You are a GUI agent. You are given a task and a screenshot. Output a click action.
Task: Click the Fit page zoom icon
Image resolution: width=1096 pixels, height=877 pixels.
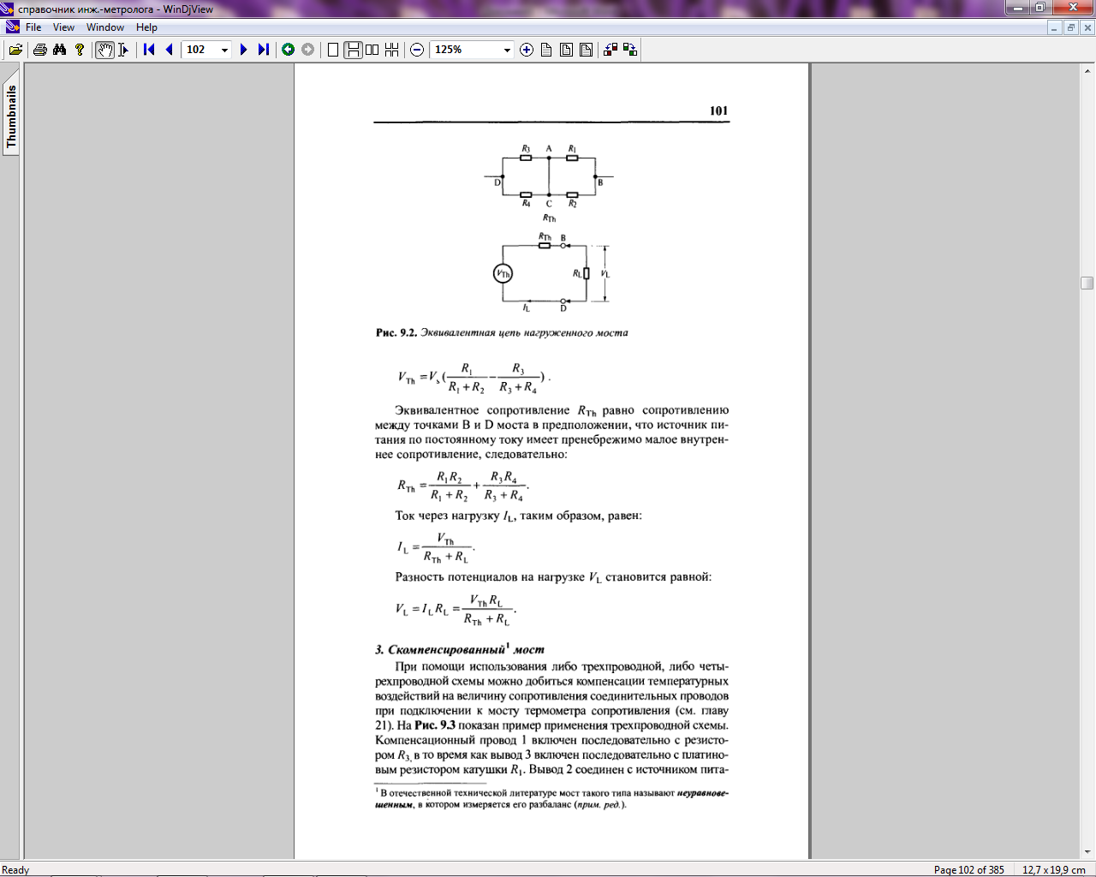[x=566, y=50]
